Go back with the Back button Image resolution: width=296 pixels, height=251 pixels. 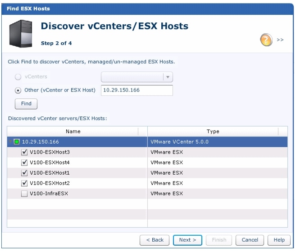[155, 240]
